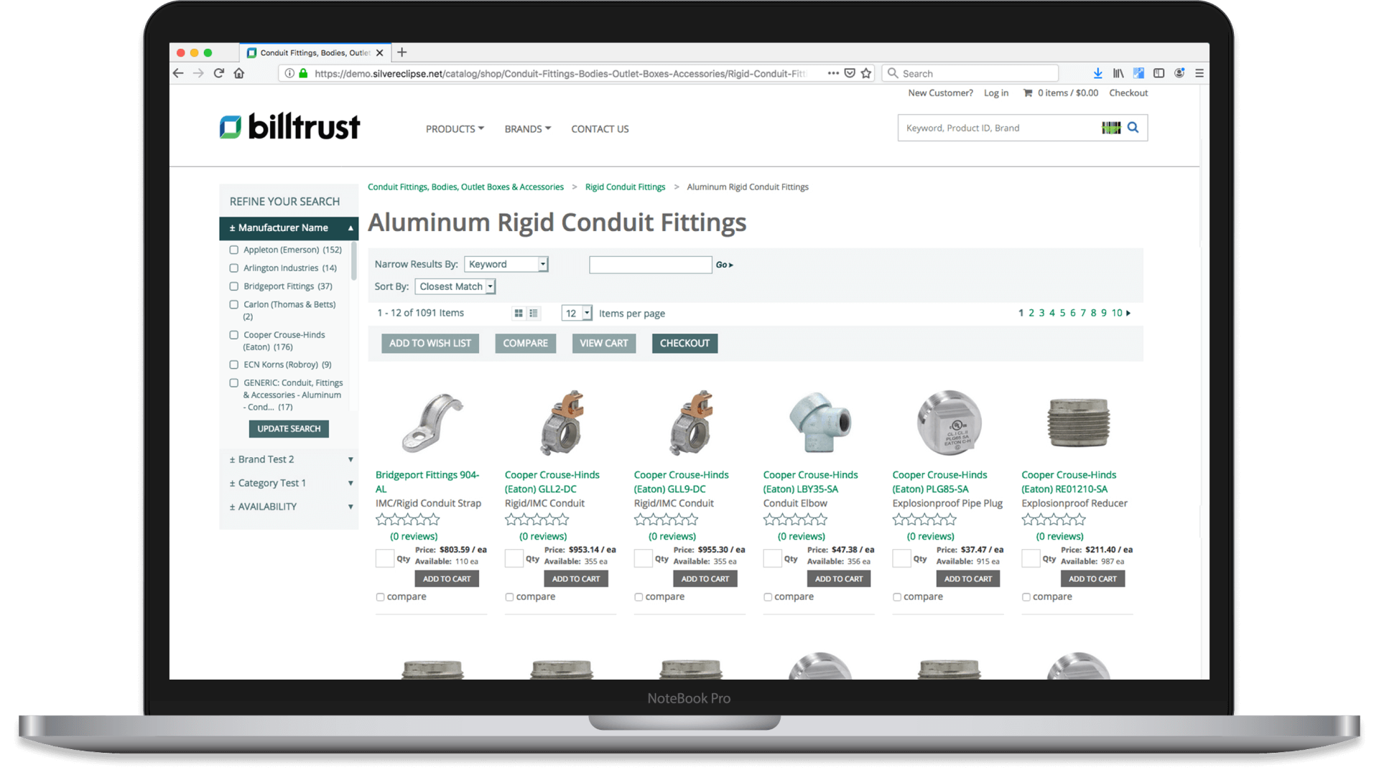Expand AVAILABILITY filter section
The image size is (1379, 775).
(x=289, y=507)
